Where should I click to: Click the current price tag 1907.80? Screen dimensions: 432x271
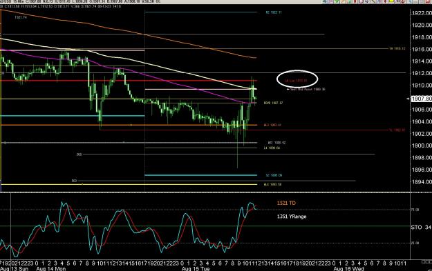pyautogui.click(x=421, y=99)
